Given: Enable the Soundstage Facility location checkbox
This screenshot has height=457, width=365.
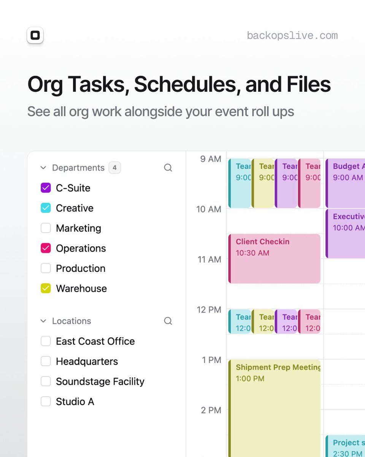Looking at the screenshot, I should click(46, 382).
